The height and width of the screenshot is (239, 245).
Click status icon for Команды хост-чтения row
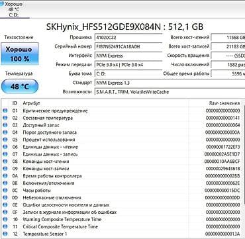5,162
